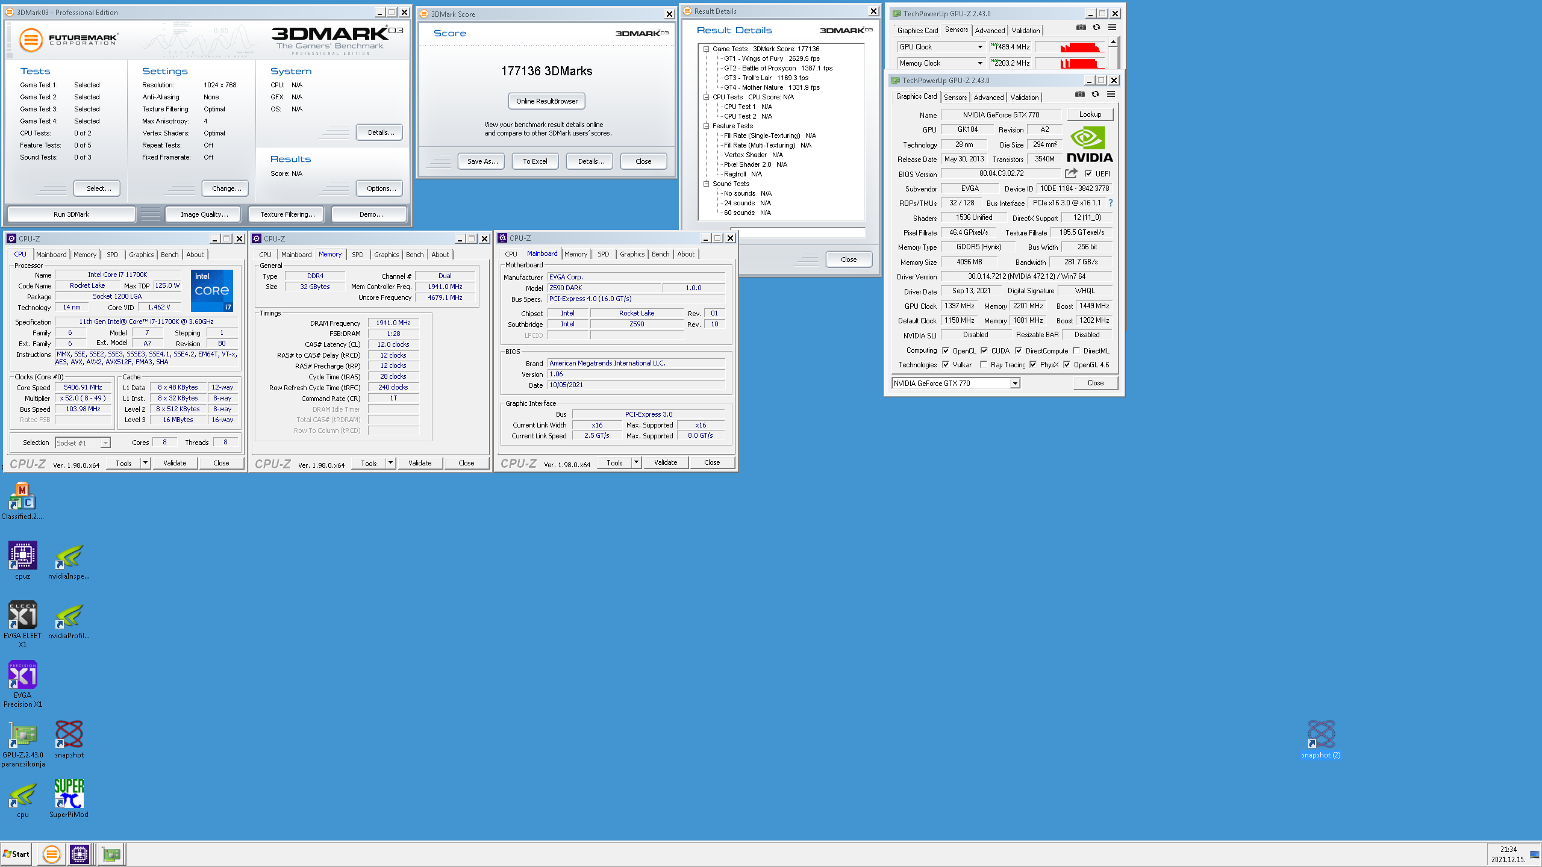Toggle the DirectCompute checkbox
The height and width of the screenshot is (867, 1542).
(x=1019, y=350)
